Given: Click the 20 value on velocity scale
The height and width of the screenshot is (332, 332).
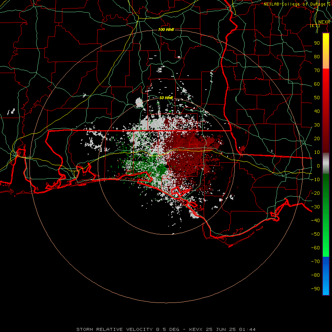Looking at the screenshot, I should 317,139.
